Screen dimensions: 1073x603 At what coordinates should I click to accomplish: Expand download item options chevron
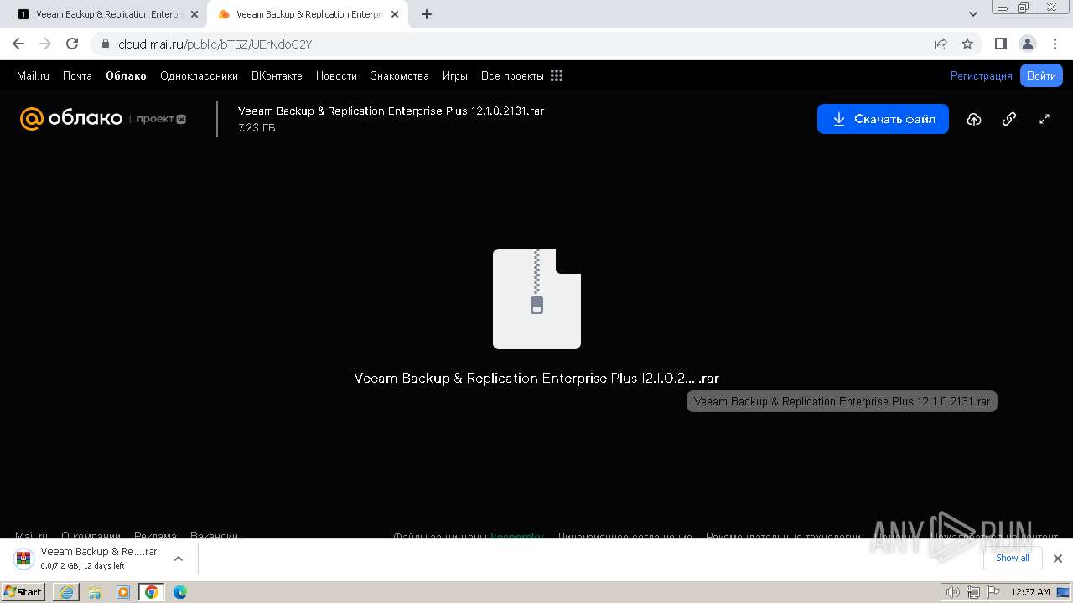pyautogui.click(x=178, y=559)
